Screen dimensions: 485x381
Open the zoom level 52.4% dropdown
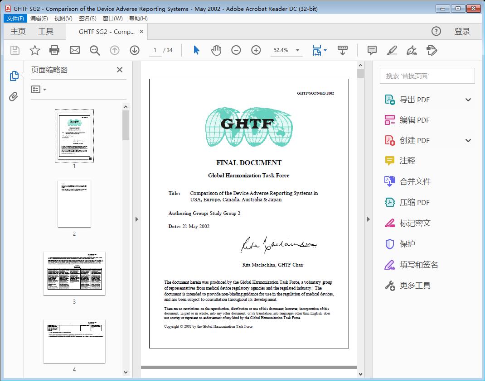point(297,50)
